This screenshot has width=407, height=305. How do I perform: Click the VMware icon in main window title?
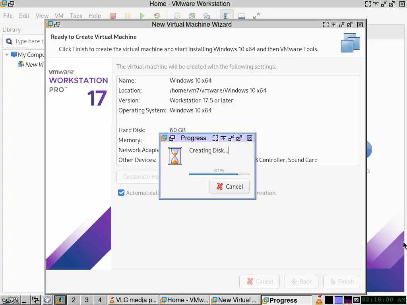pos(3,4)
